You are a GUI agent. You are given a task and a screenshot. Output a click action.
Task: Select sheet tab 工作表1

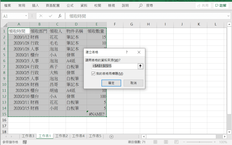coord(45,136)
